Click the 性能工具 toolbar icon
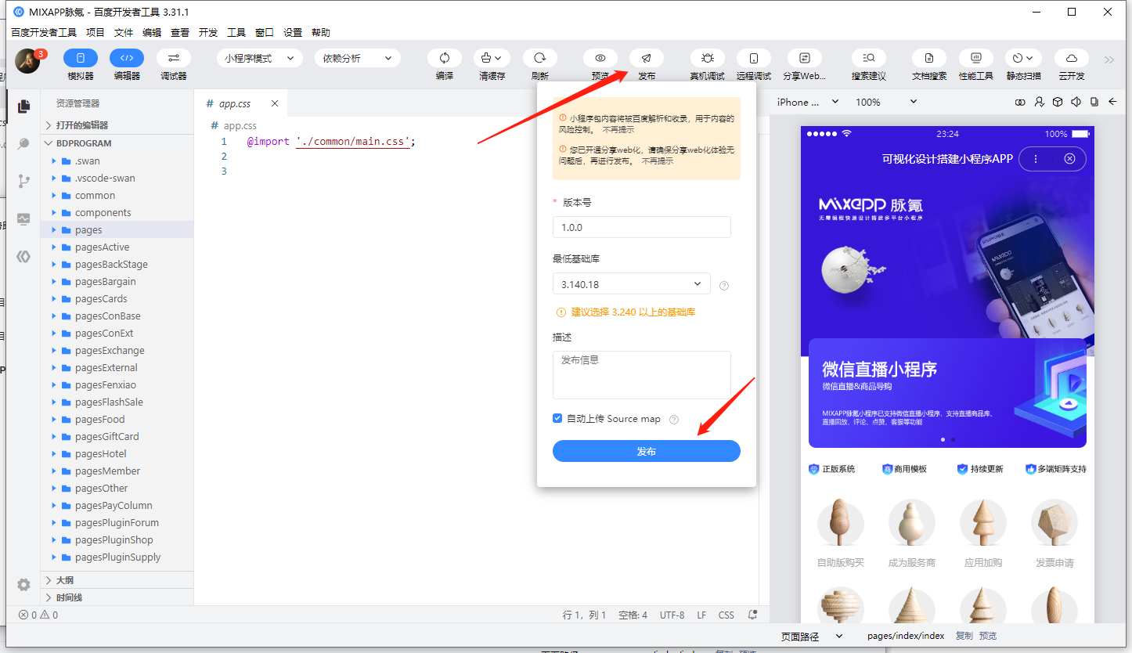 [976, 58]
